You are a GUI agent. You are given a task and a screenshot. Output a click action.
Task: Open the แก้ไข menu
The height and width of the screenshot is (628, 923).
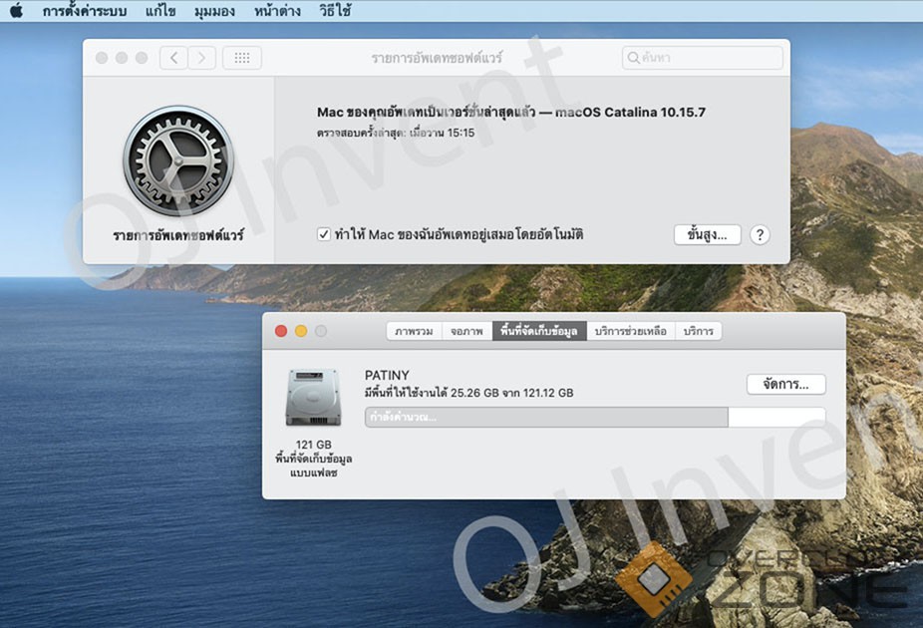(x=161, y=11)
